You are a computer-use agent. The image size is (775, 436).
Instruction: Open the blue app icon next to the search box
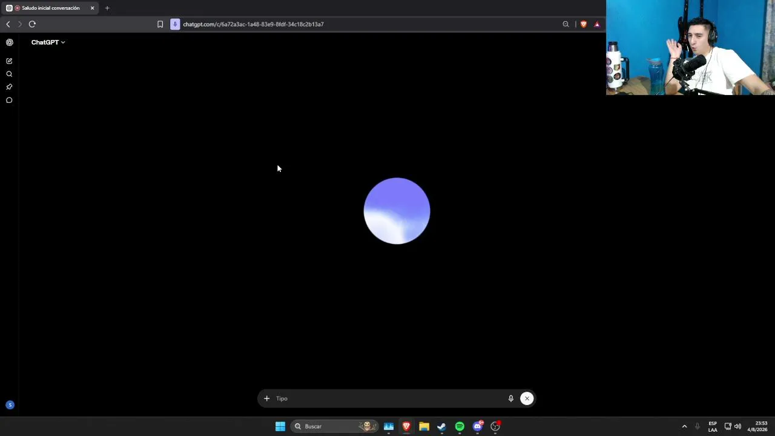tap(389, 426)
